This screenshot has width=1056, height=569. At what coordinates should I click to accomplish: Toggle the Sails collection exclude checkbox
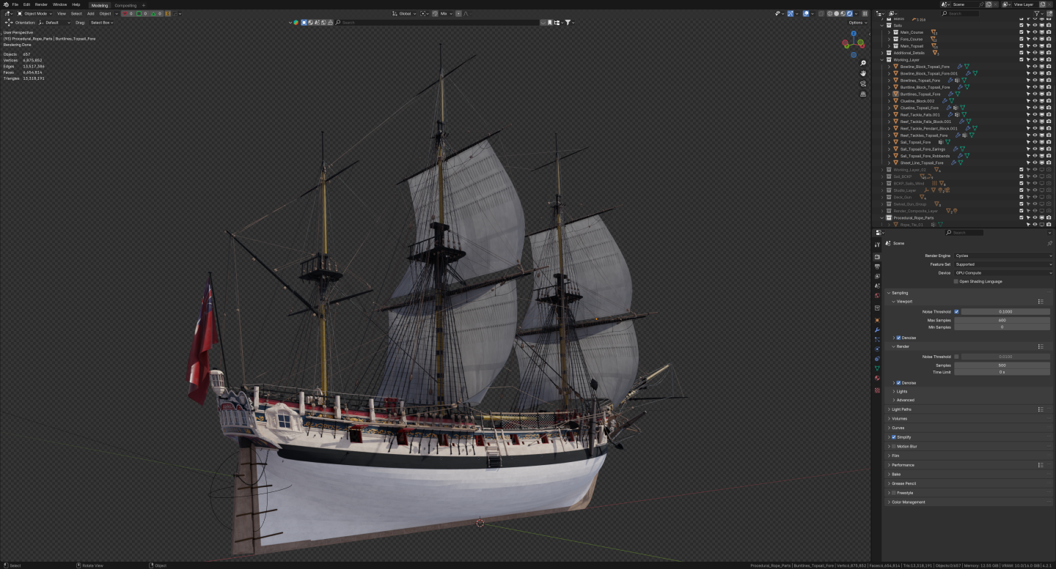click(1022, 25)
